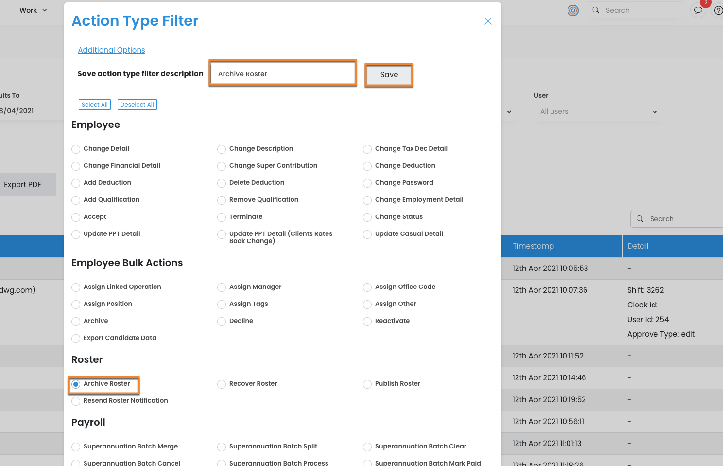Select the Publish Roster option
723x466 pixels.
367,384
